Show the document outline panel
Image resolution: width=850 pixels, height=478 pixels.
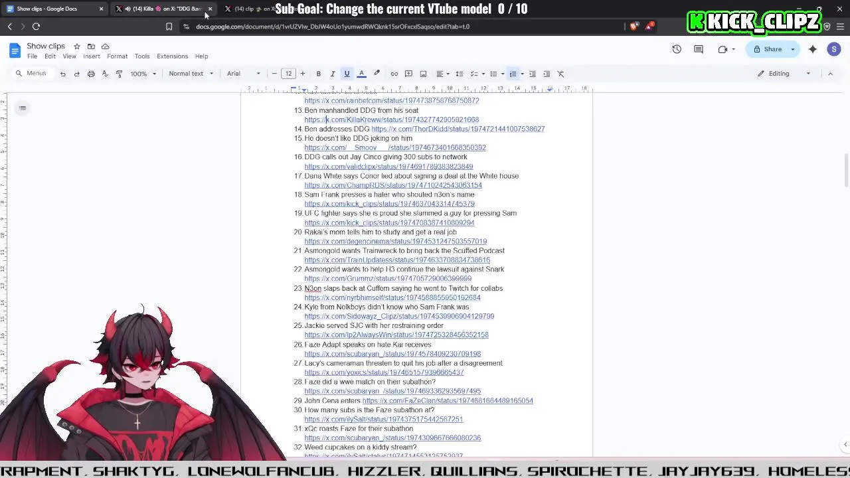click(23, 108)
